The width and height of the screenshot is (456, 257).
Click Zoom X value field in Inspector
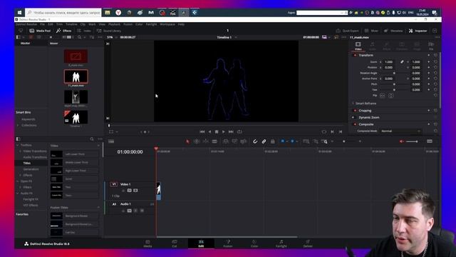pos(389,62)
